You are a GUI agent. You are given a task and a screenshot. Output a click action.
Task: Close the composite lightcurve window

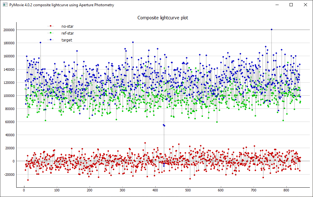pyautogui.click(x=306, y=5)
